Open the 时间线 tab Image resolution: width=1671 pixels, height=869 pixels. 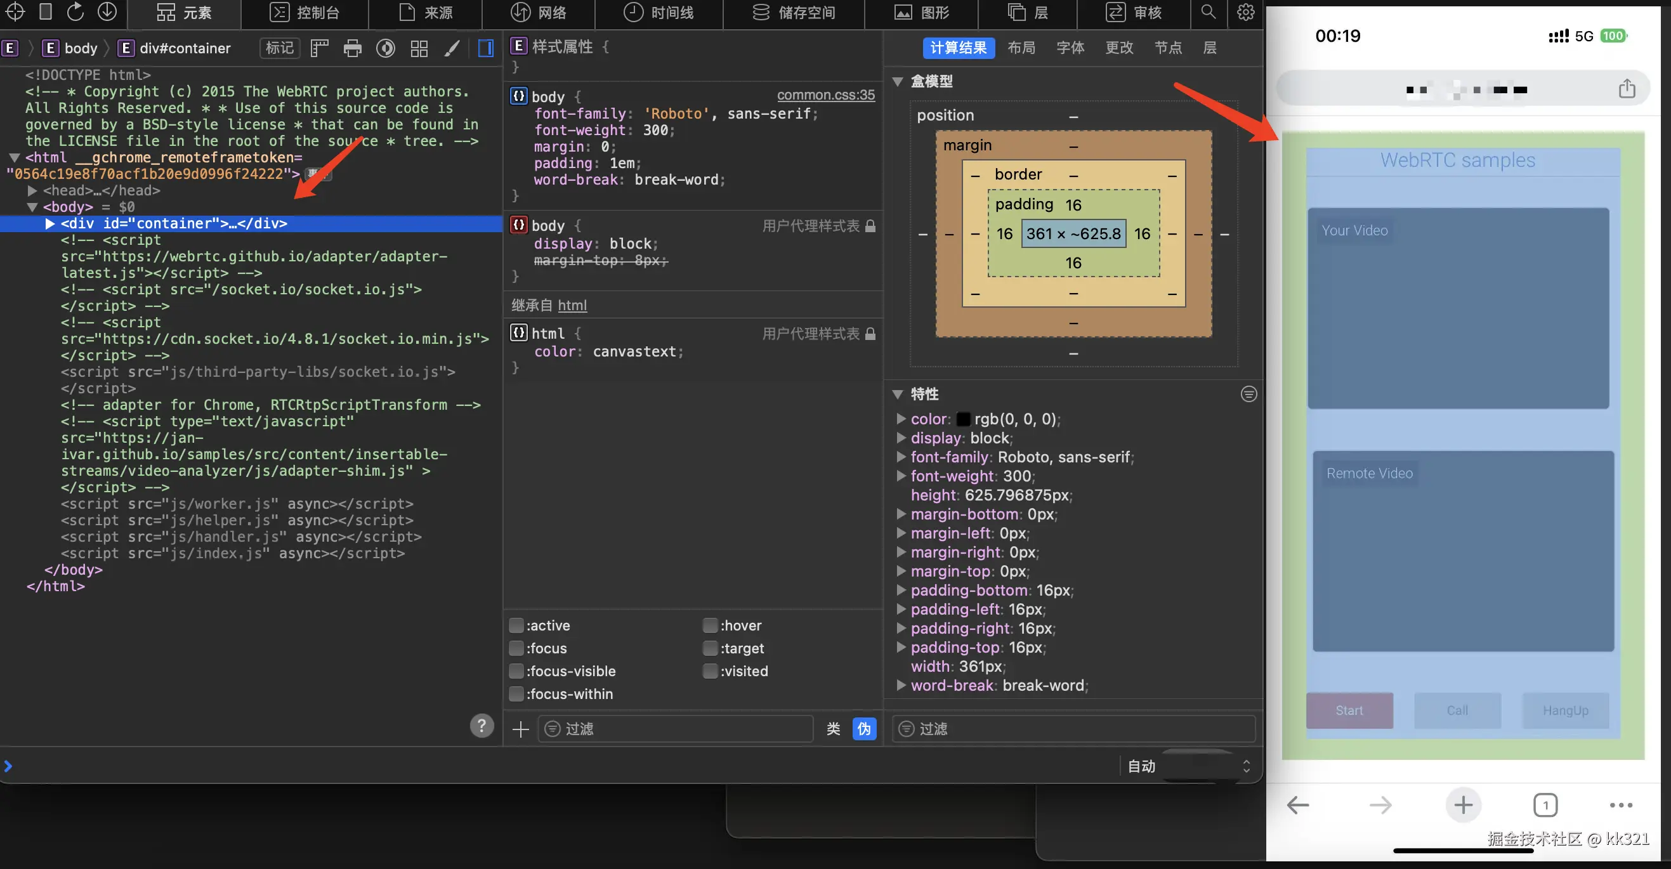click(659, 13)
